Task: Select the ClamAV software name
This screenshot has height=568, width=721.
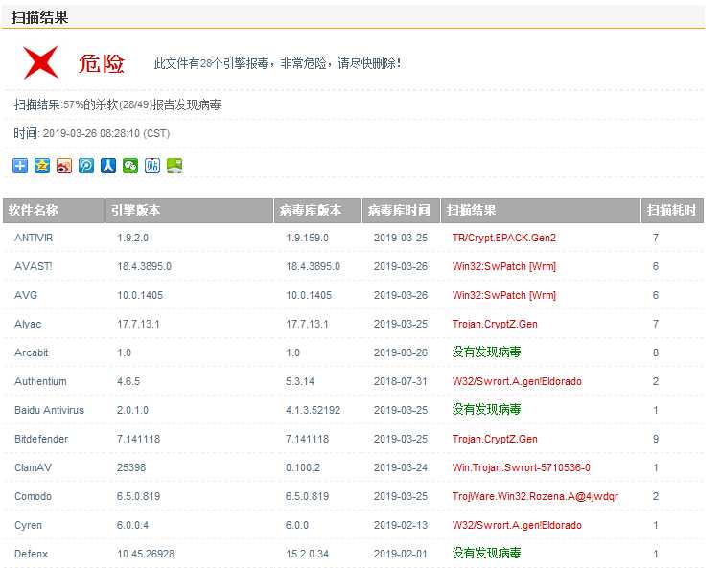Action: coord(34,467)
